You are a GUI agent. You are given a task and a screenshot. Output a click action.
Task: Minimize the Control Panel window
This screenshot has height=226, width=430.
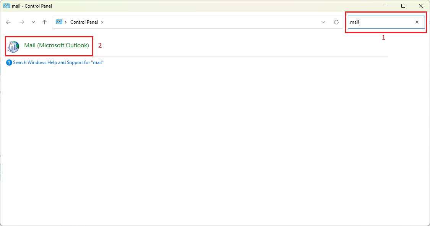coord(386,6)
